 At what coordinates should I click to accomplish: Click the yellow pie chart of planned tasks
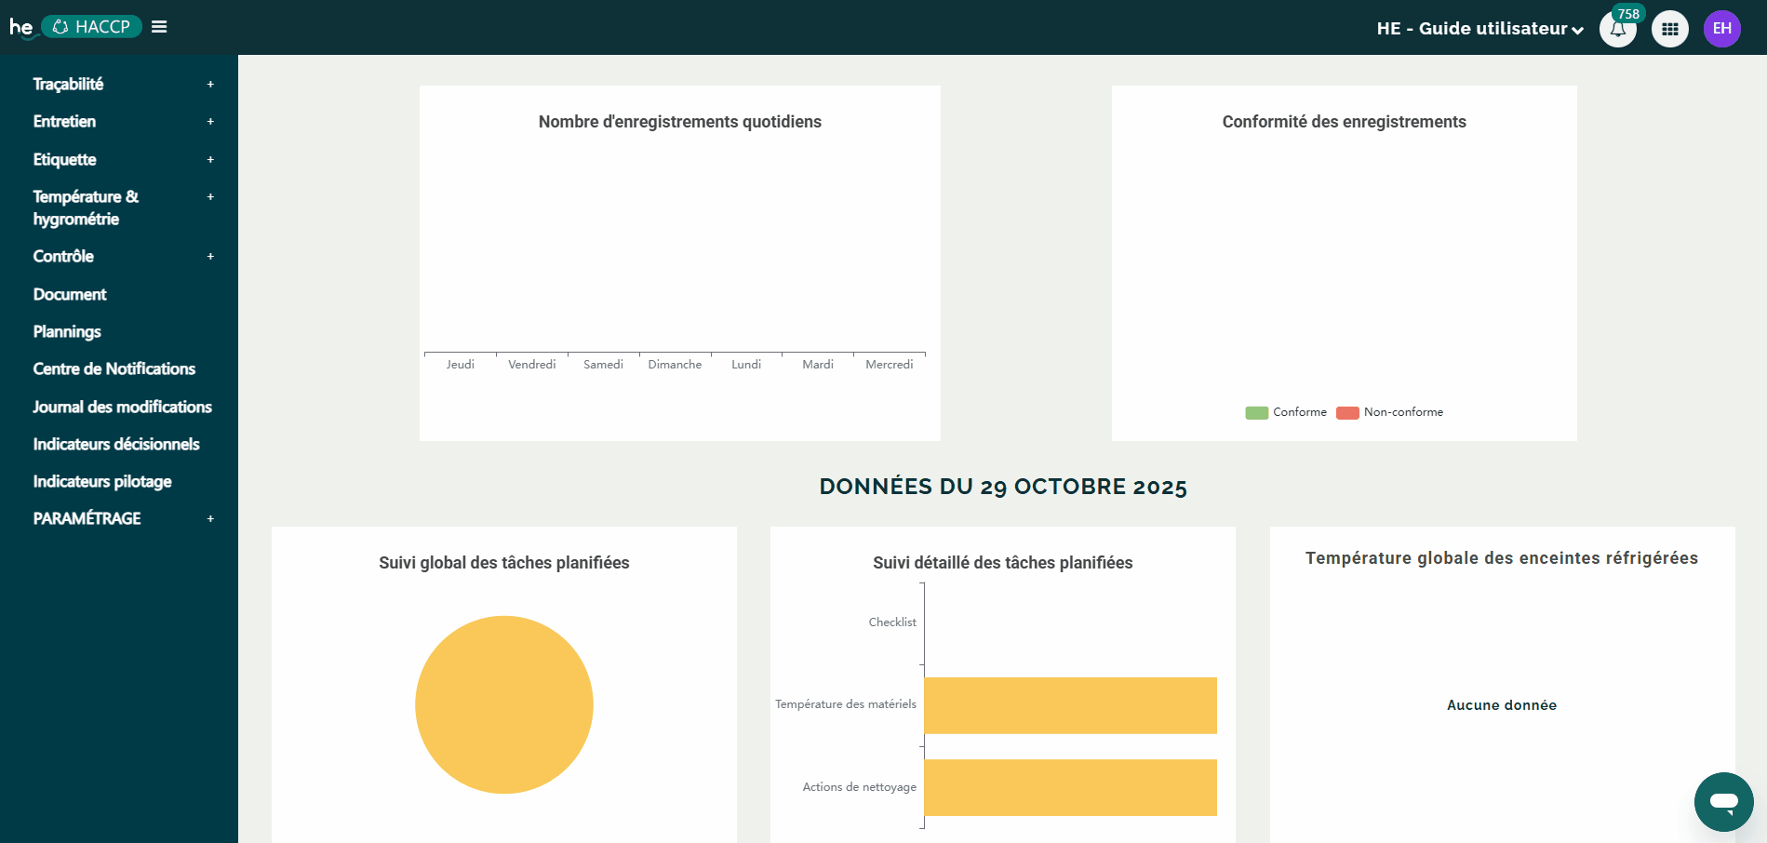coord(503,704)
